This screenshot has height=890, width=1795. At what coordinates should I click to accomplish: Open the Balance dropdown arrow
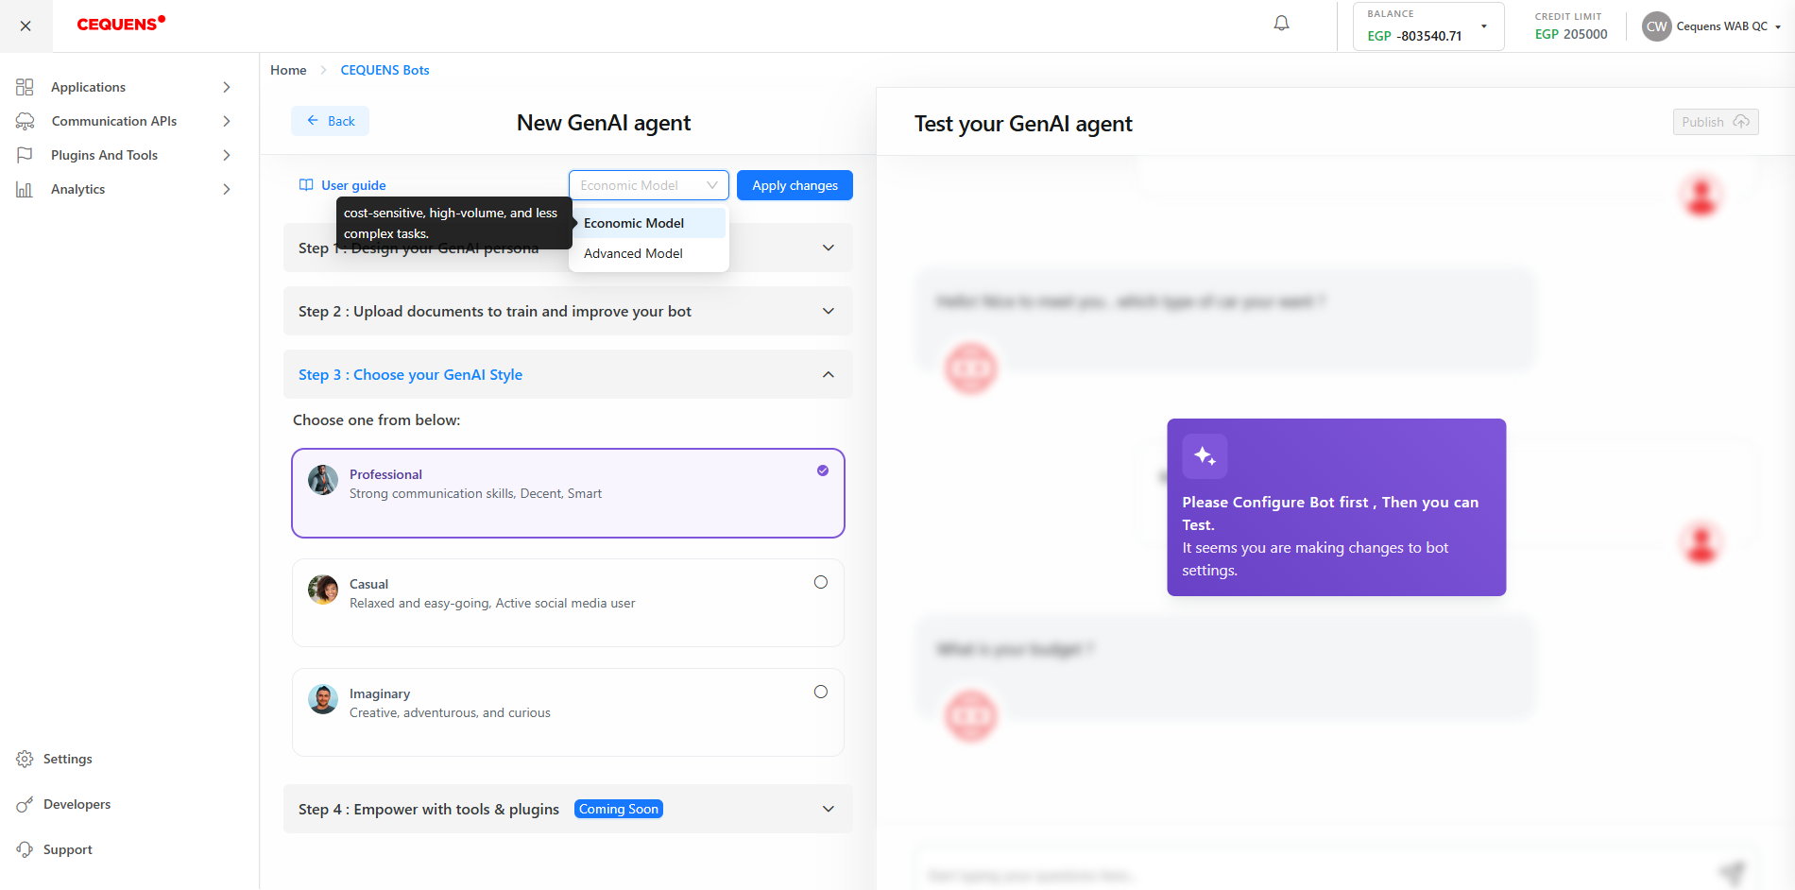(1483, 26)
